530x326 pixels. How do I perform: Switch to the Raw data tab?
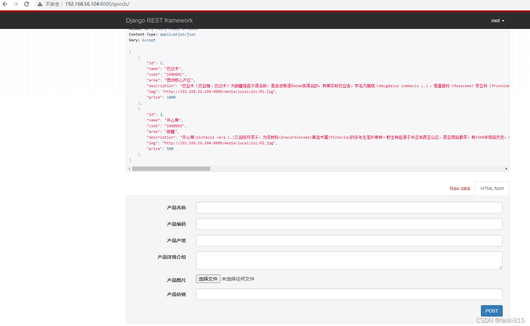pyautogui.click(x=460, y=188)
